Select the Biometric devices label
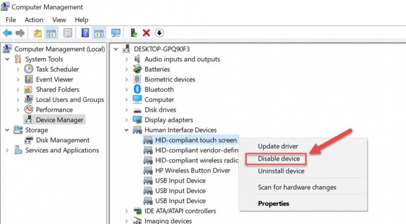The height and width of the screenshot is (224, 406). pyautogui.click(x=170, y=79)
